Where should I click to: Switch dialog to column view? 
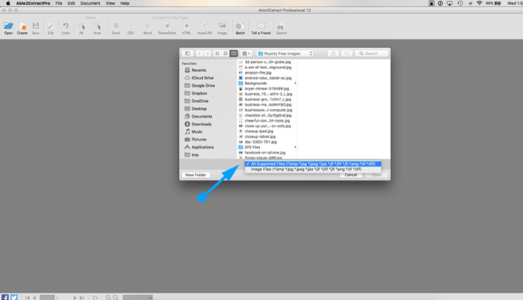[234, 54]
